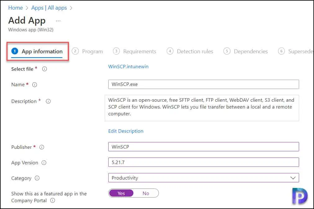
Task: Open Apps | All apps breadcrumb
Action: click(x=49, y=8)
